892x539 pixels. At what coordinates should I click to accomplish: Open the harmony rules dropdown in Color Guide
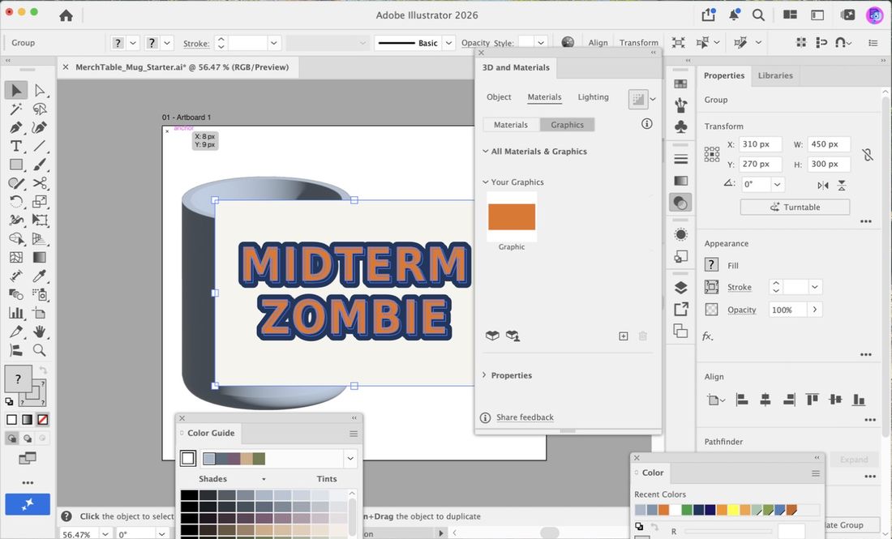point(350,458)
